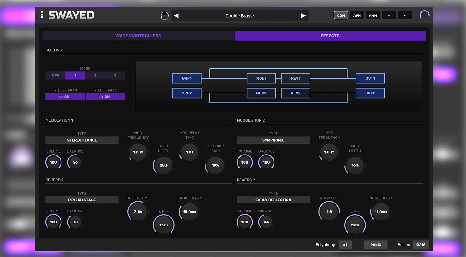This screenshot has height=257, width=466.
Task: Toggle Stereo Mix 1 power button
Action: click(x=65, y=97)
